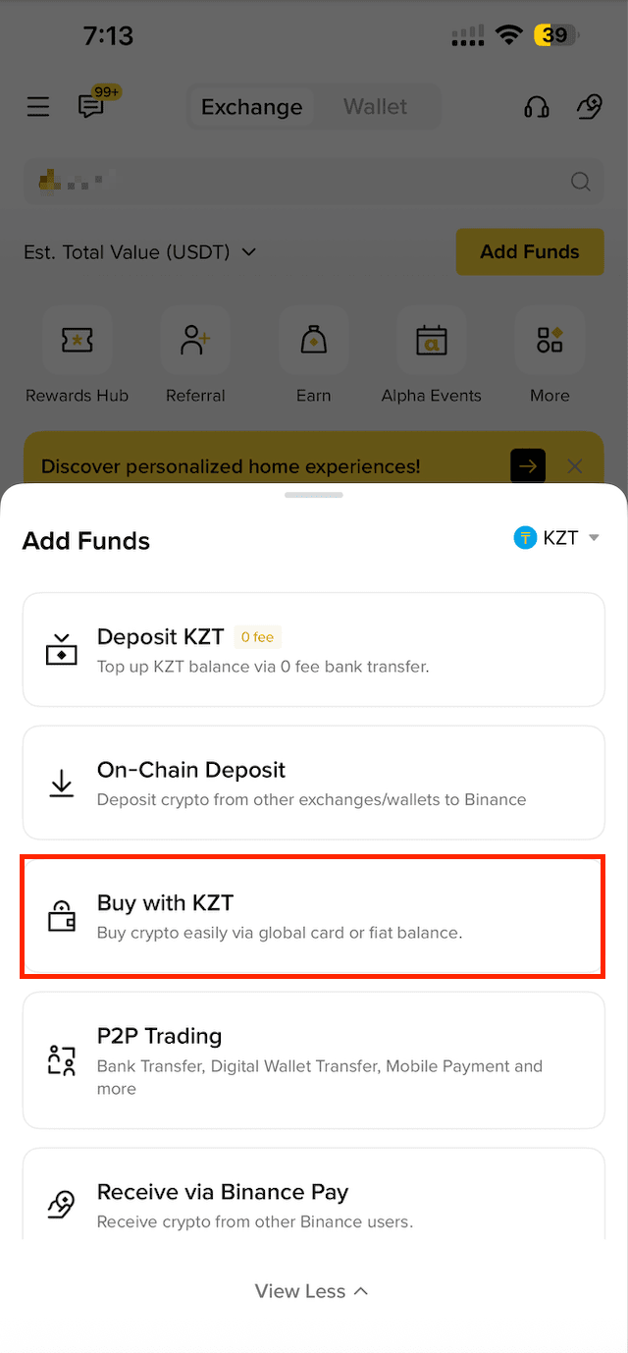Open the Rewards Hub shortcut
Viewport: 628px width, 1353px height.
(x=78, y=341)
